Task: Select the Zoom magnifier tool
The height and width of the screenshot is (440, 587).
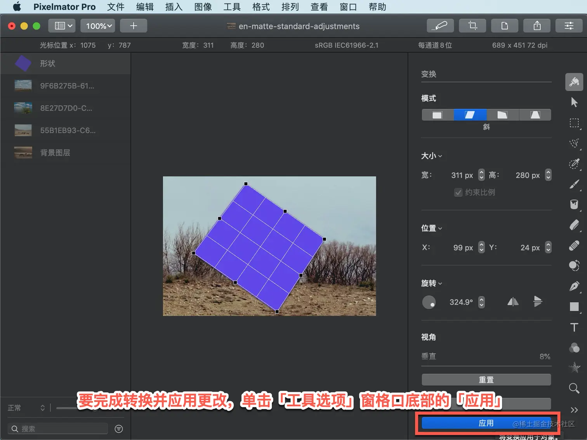Action: tap(574, 388)
